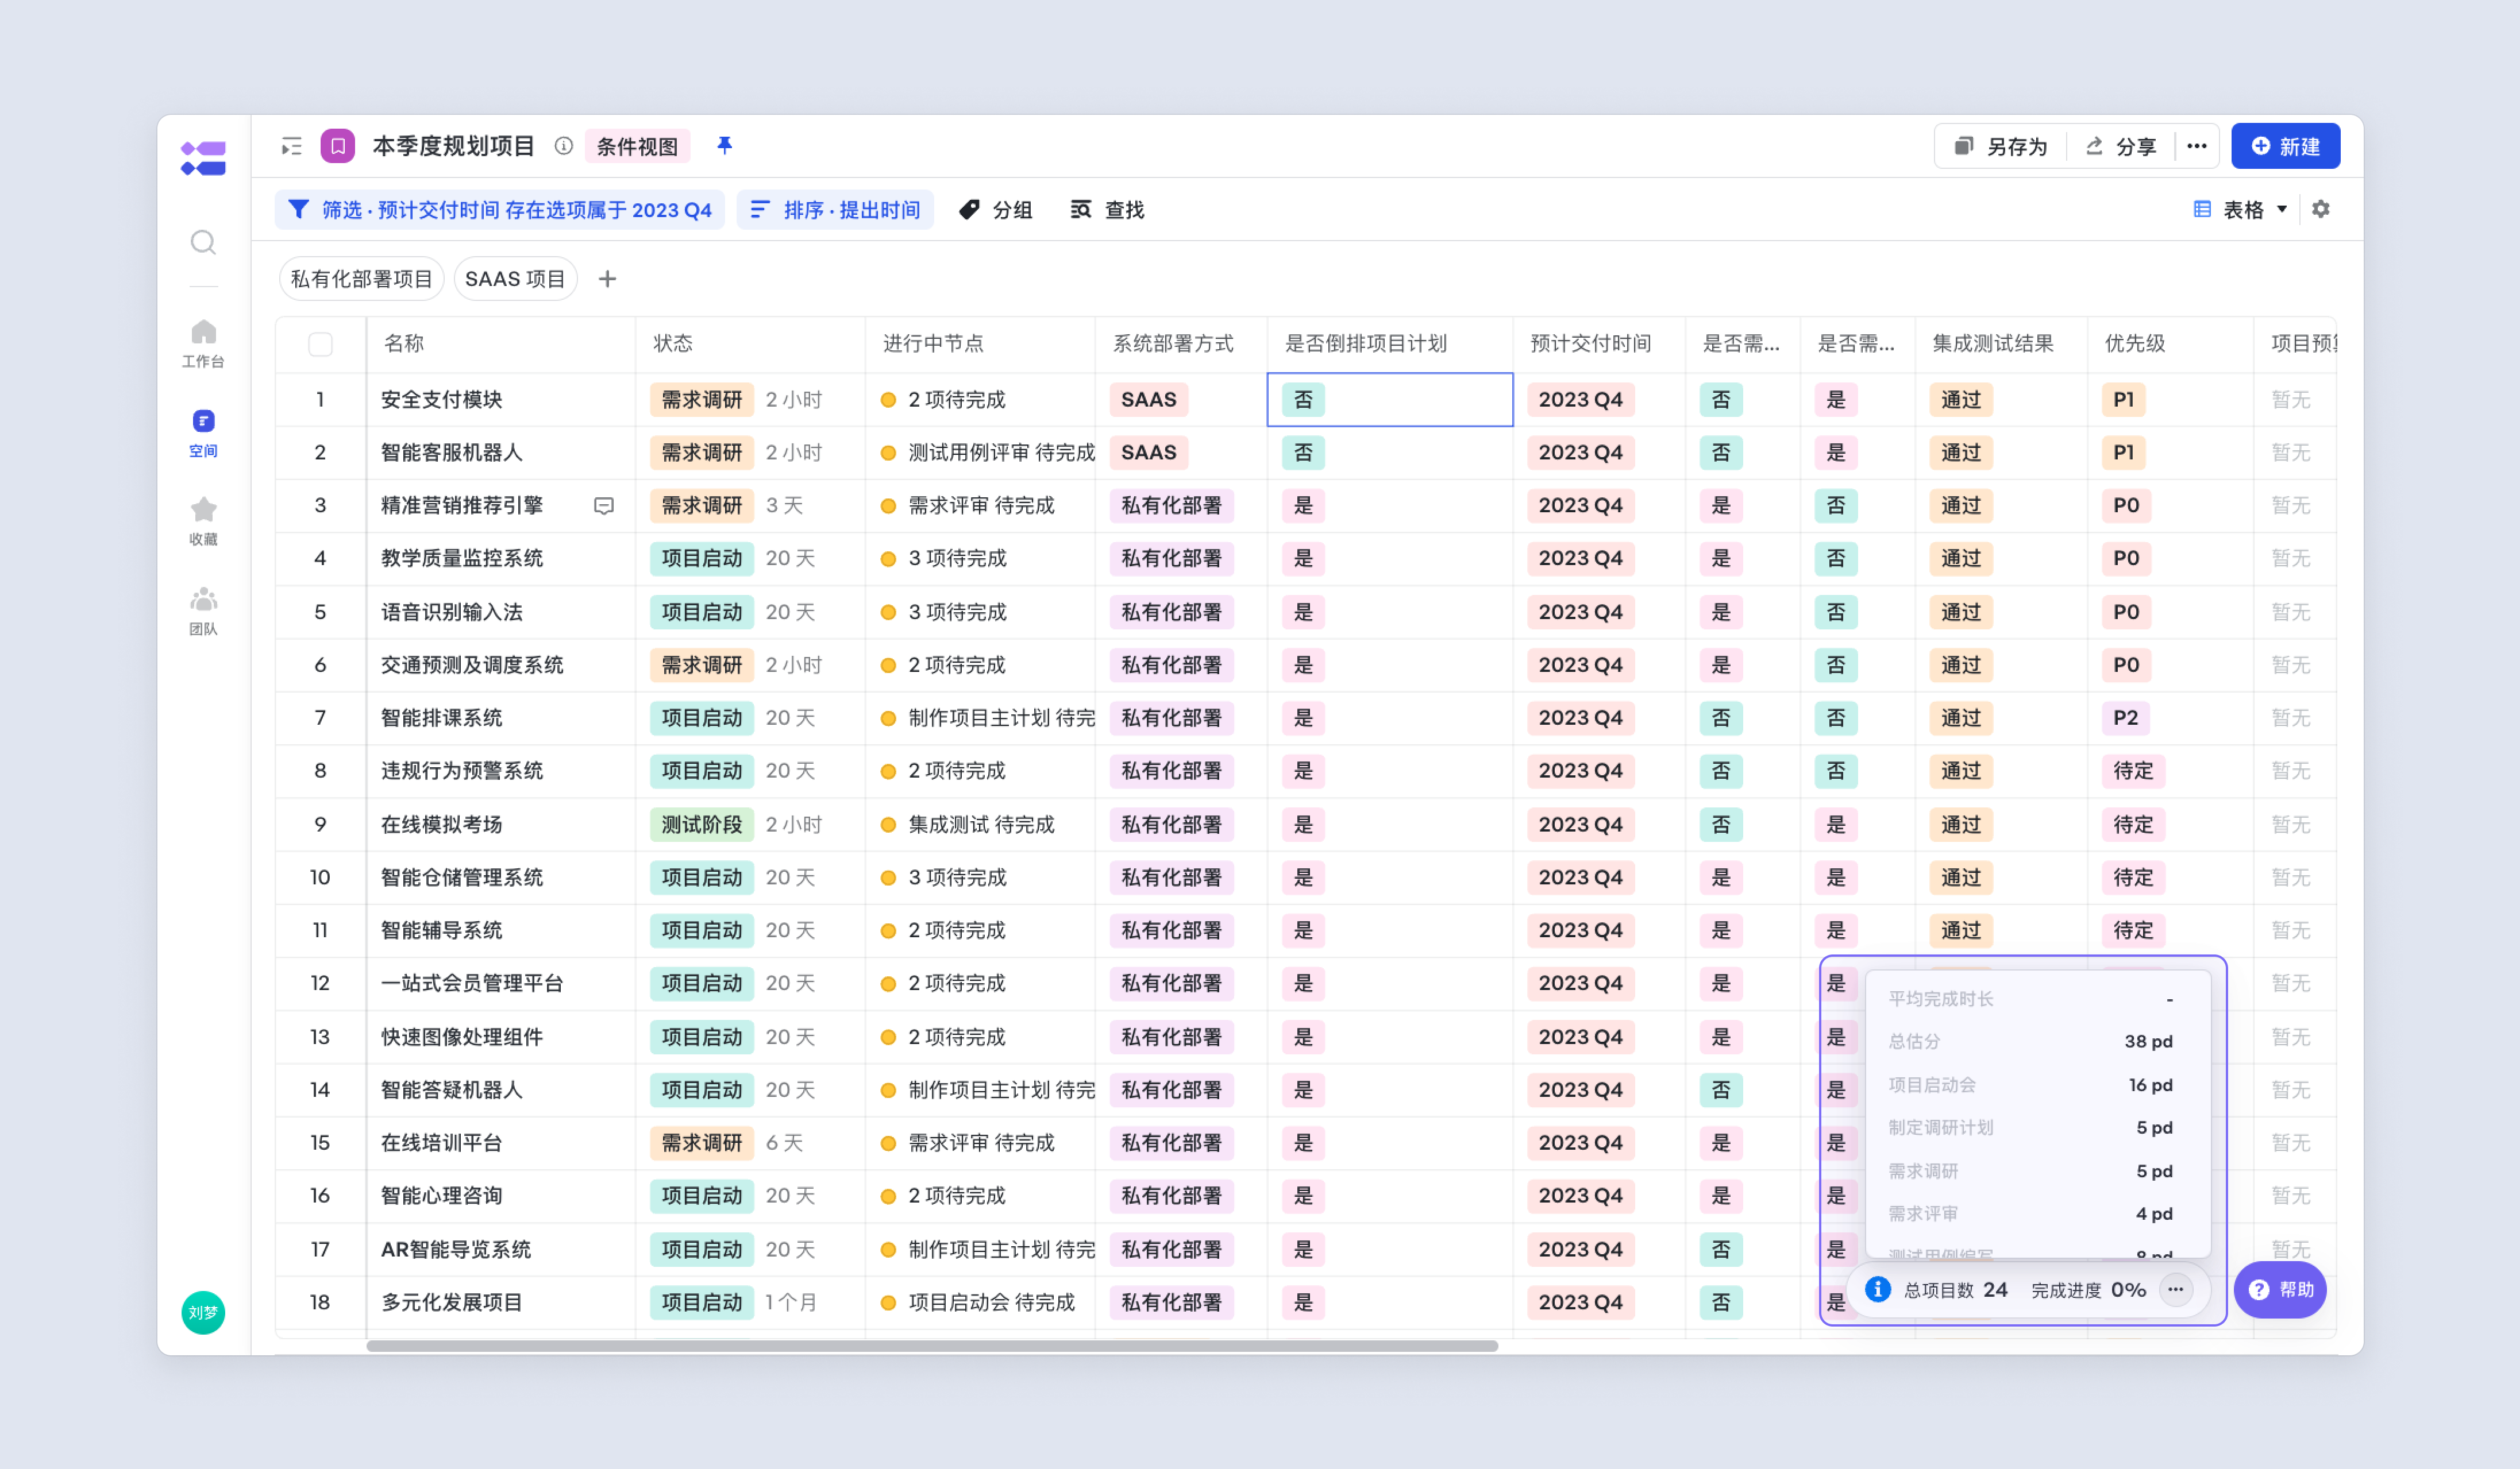Click 制定调研计划 row in summary popup
Viewport: 2520px width, 1469px height.
pyautogui.click(x=2030, y=1128)
